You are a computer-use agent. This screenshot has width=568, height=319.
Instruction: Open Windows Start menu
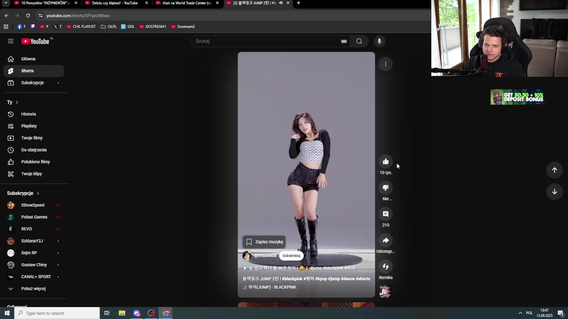(7, 313)
